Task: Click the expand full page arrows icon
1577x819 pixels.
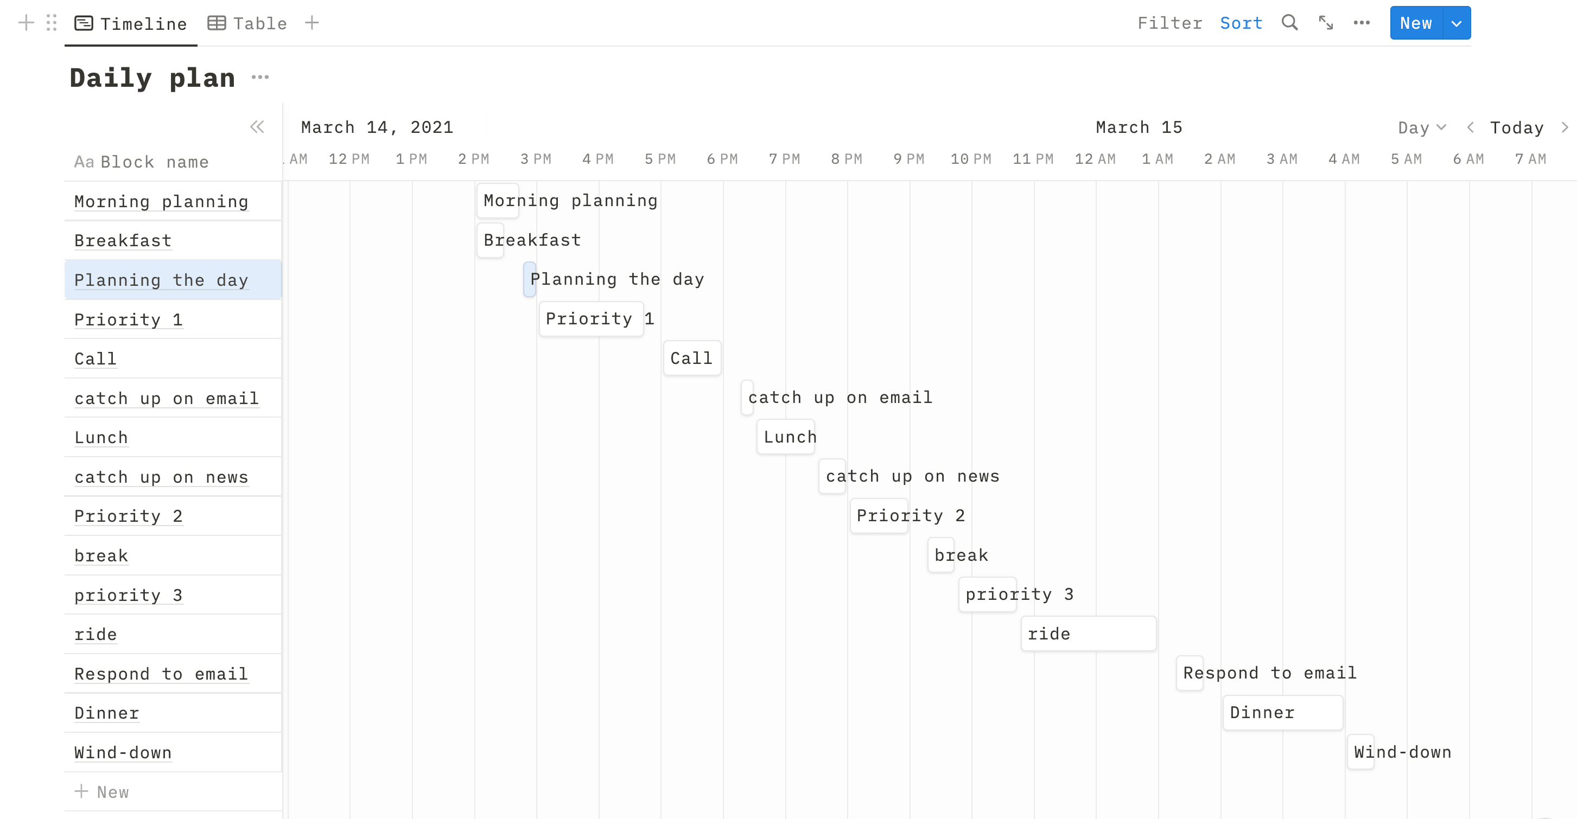Action: point(1325,23)
